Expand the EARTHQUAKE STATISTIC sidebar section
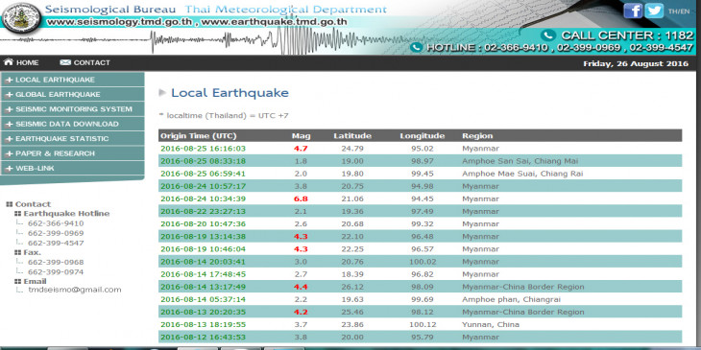Screen dimensions: 701x350 72,138
